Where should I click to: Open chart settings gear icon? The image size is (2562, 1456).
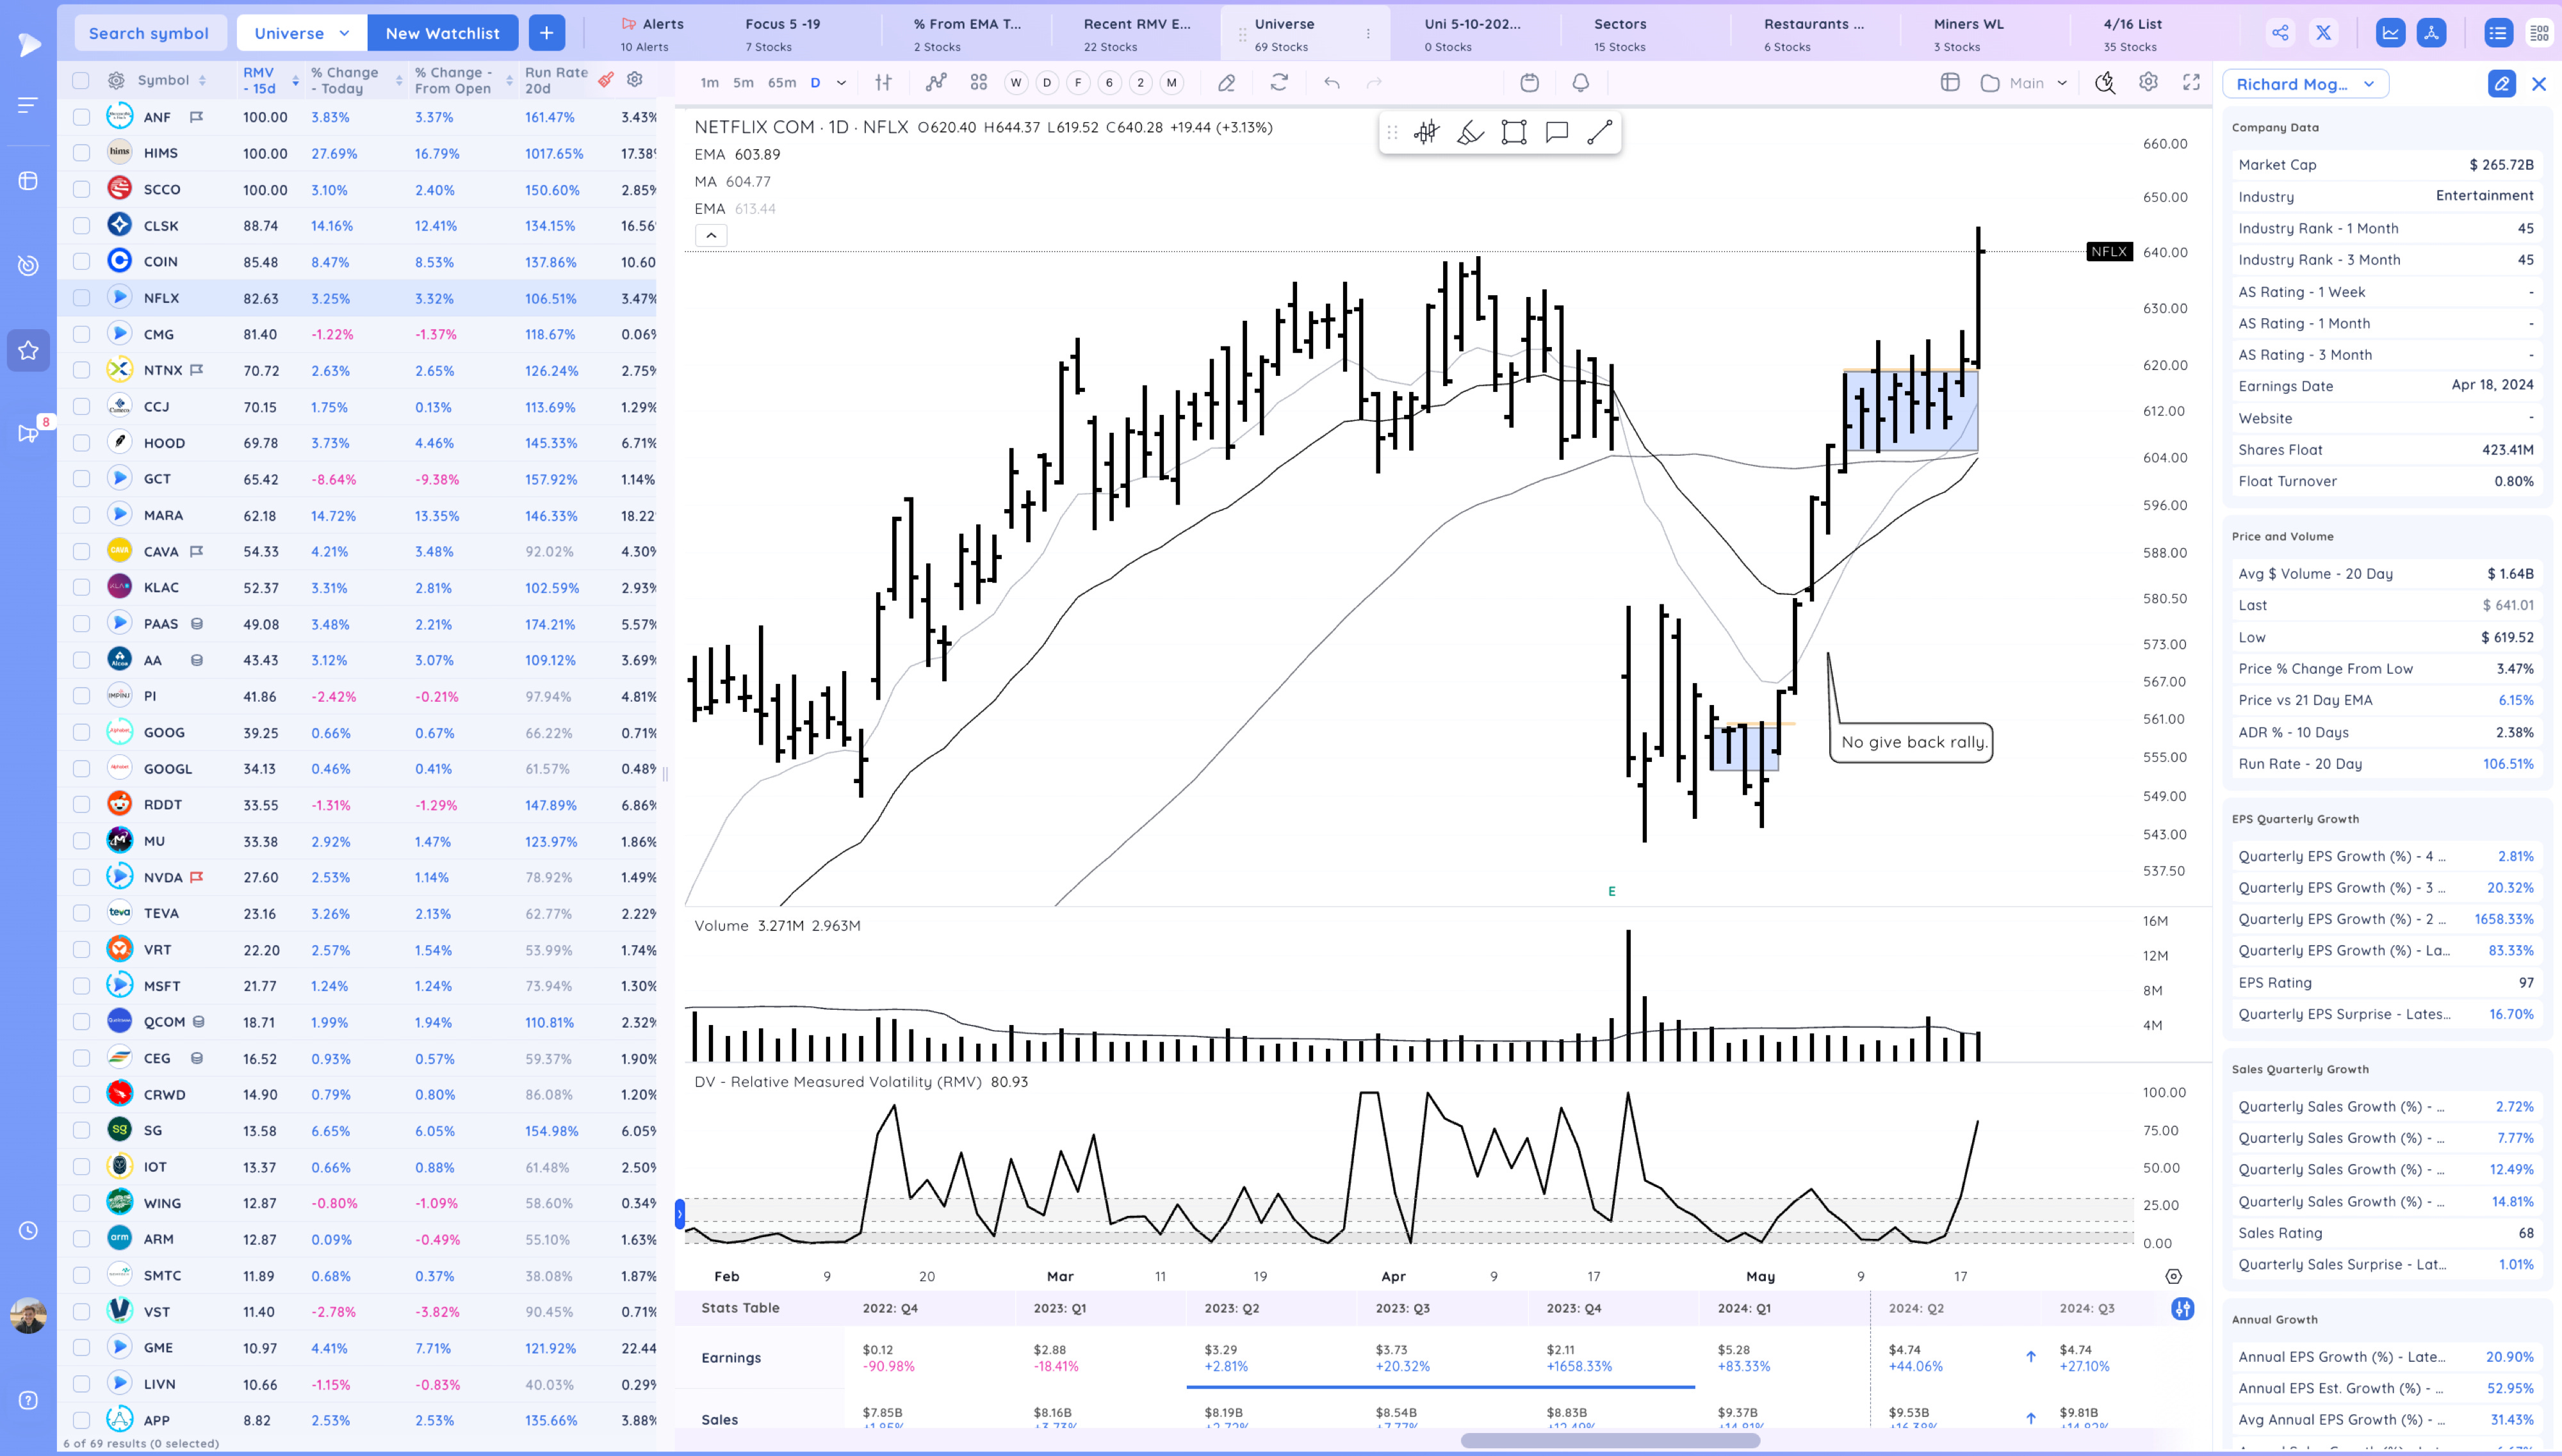coord(2148,82)
